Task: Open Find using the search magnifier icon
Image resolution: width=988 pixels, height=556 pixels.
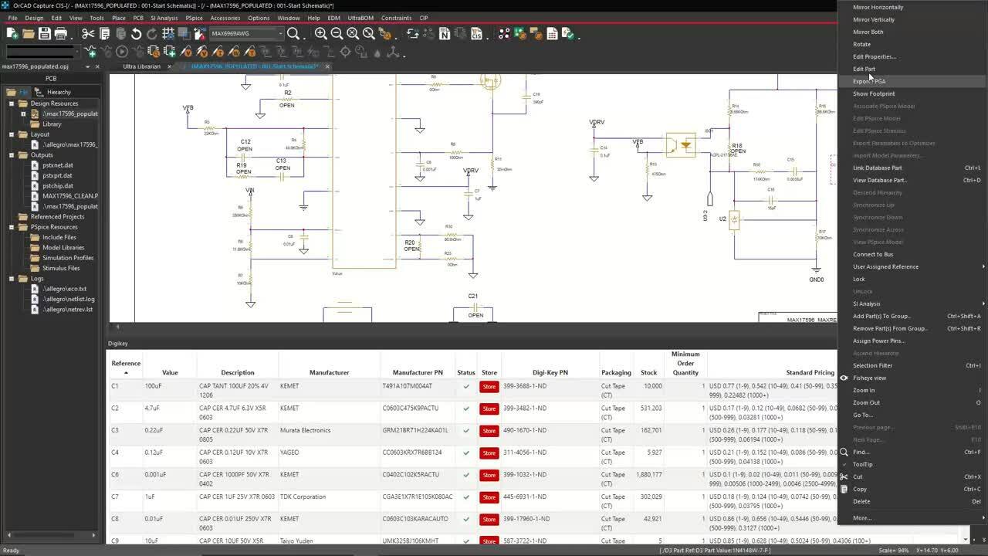Action: [x=294, y=33]
